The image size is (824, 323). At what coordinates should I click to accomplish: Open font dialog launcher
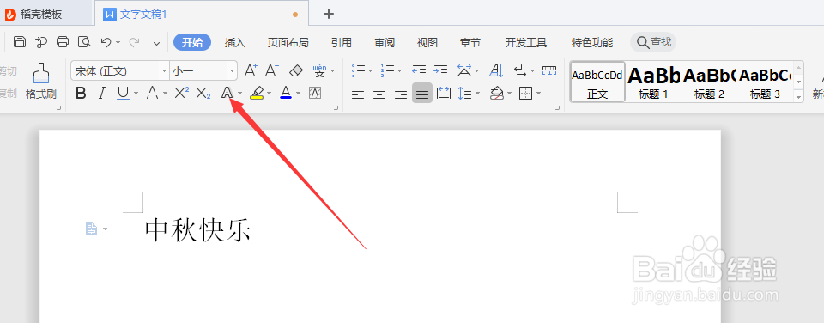pyautogui.click(x=336, y=108)
